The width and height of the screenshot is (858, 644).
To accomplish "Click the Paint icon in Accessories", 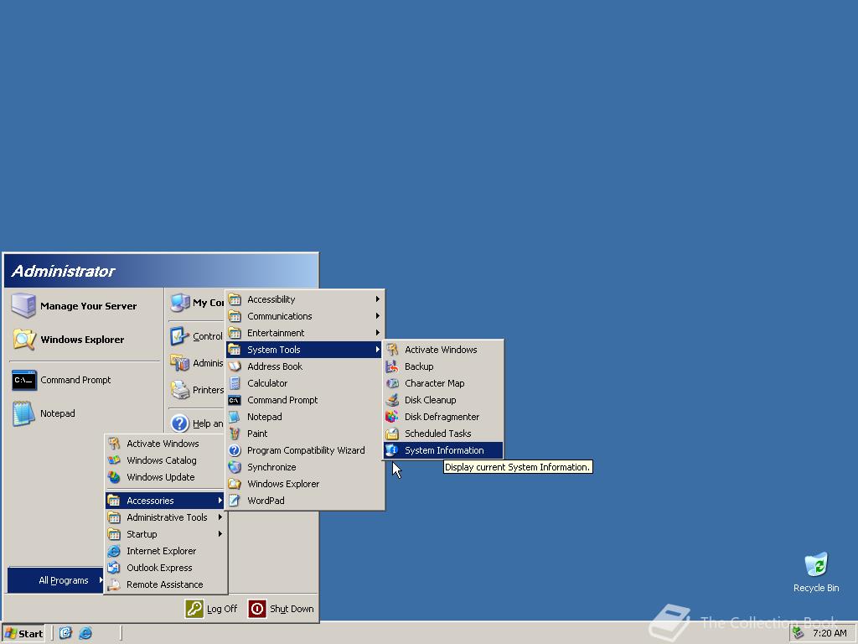I will coord(235,434).
